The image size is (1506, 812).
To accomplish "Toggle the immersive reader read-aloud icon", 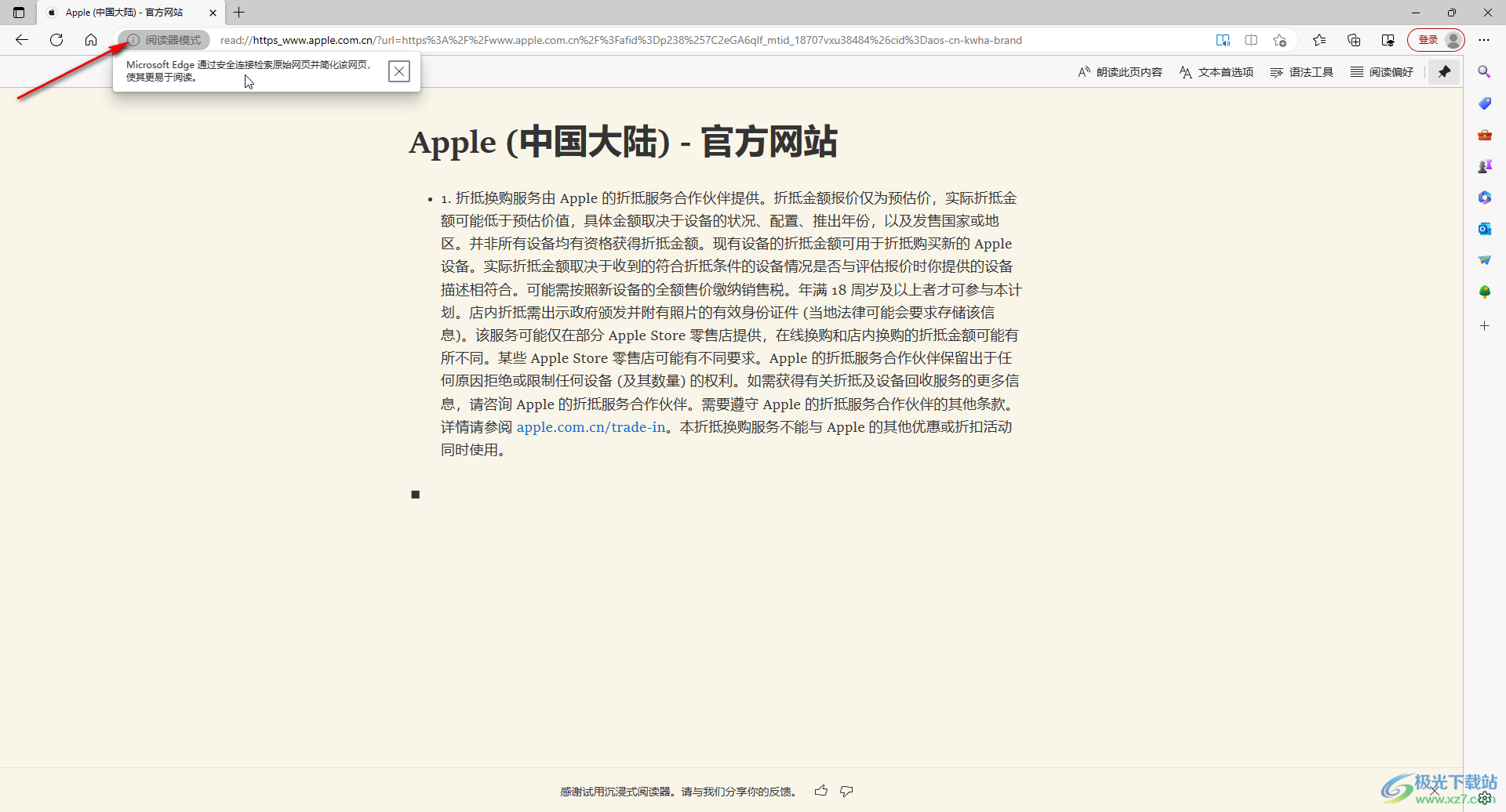I will pos(1223,40).
